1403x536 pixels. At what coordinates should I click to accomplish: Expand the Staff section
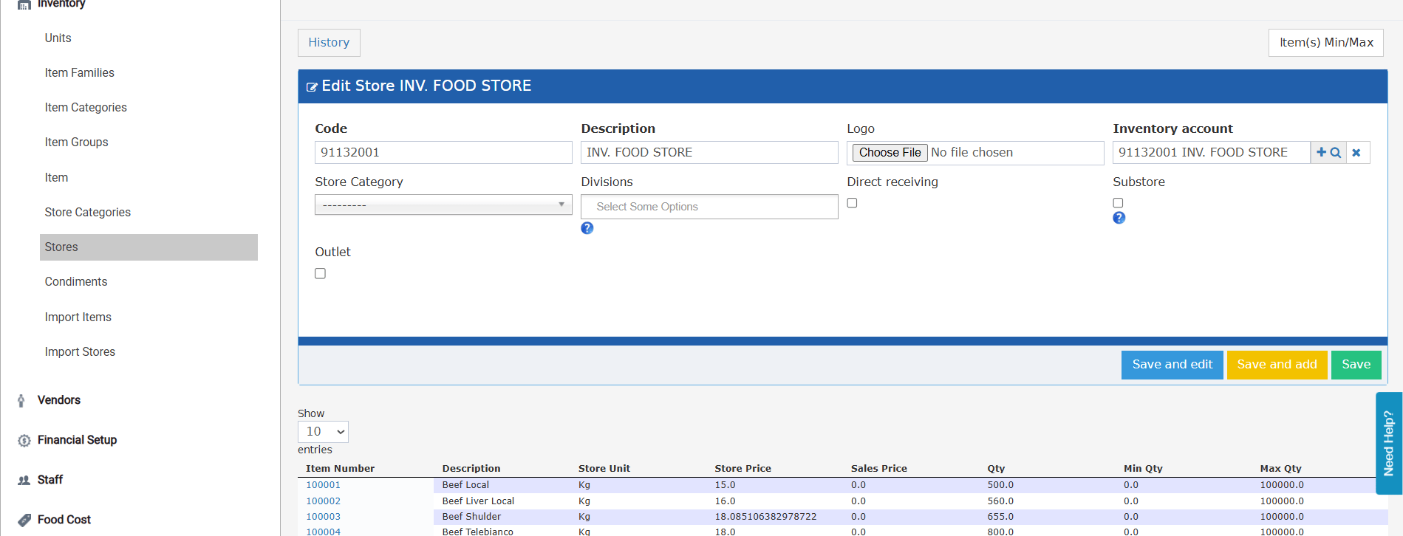pyautogui.click(x=50, y=480)
